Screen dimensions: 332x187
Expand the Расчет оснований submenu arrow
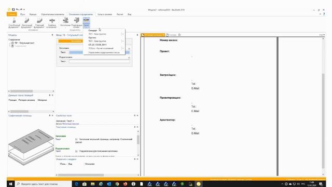click(x=122, y=48)
